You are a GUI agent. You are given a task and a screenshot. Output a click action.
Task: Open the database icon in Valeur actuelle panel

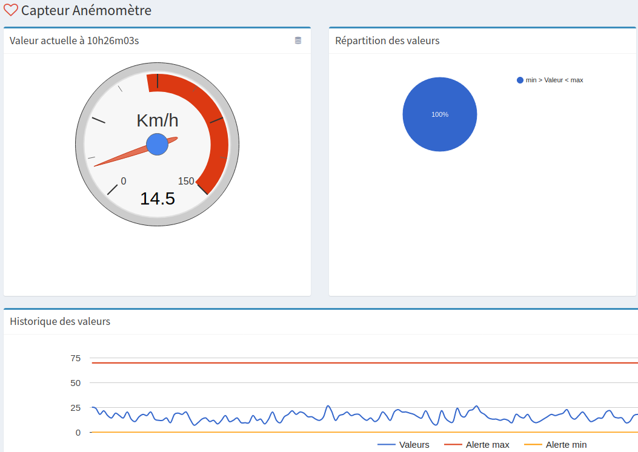pos(298,41)
